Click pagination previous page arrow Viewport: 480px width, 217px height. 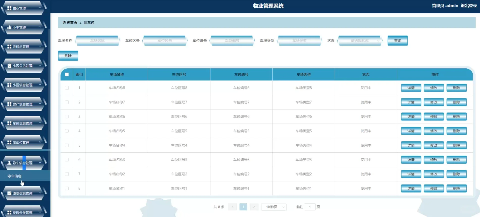(x=232, y=207)
